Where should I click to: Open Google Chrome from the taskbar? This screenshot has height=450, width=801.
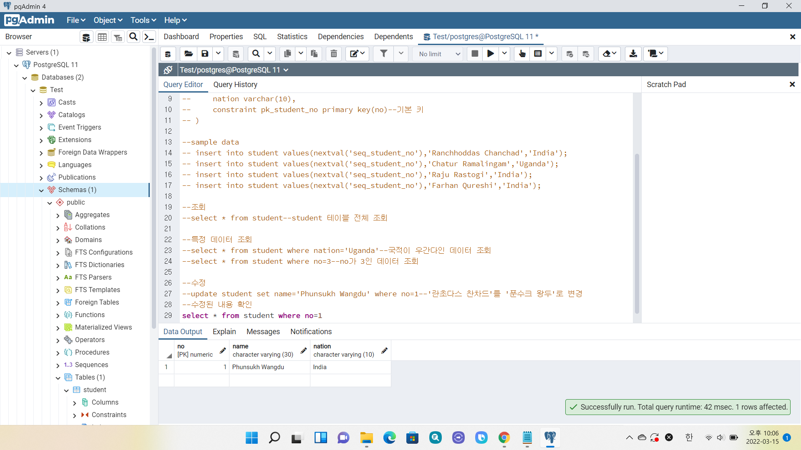[x=504, y=437]
